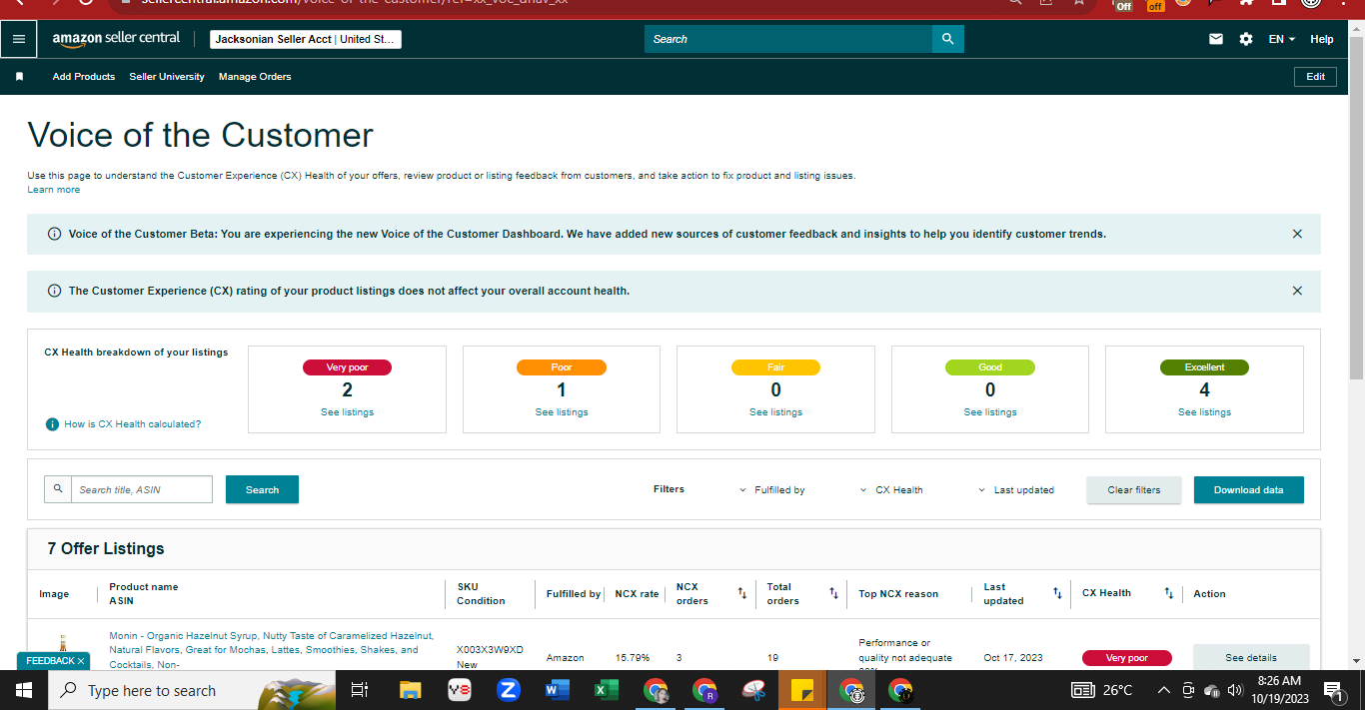The width and height of the screenshot is (1365, 710).
Task: Click the Learn more link
Action: (x=54, y=190)
